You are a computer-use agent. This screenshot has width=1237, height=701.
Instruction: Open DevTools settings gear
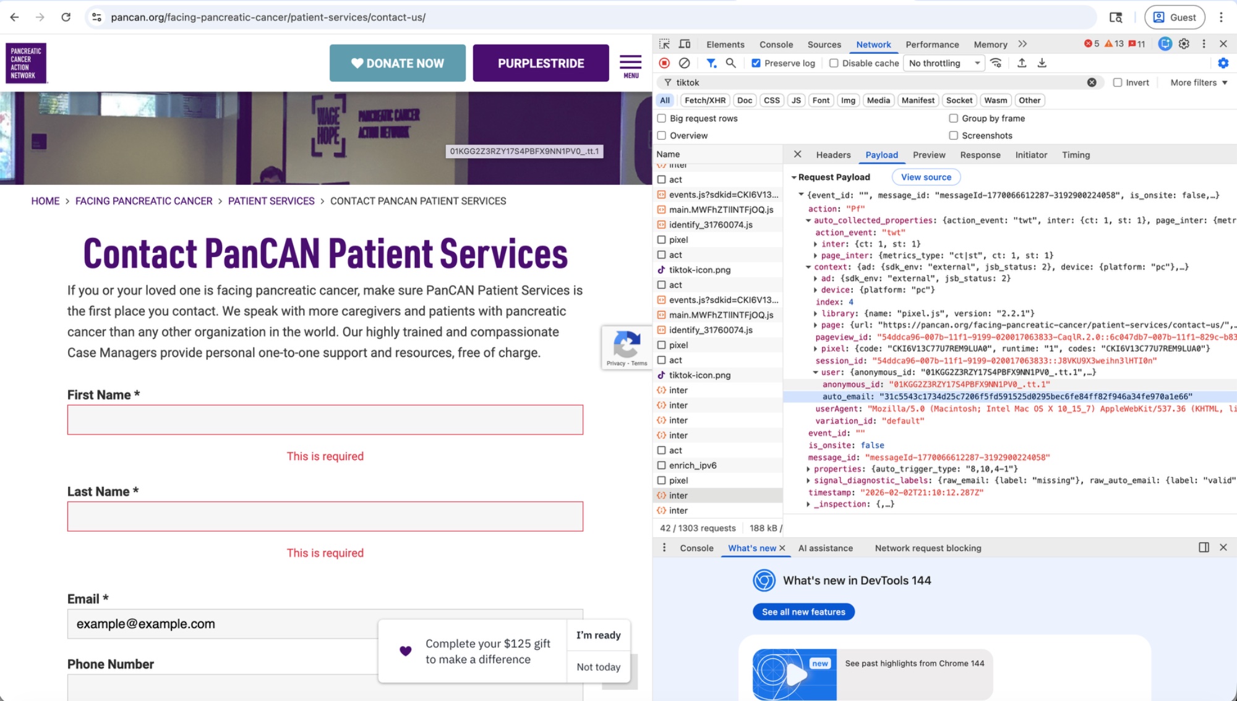point(1183,44)
